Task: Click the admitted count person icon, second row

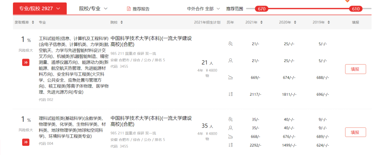Action: coord(230,128)
